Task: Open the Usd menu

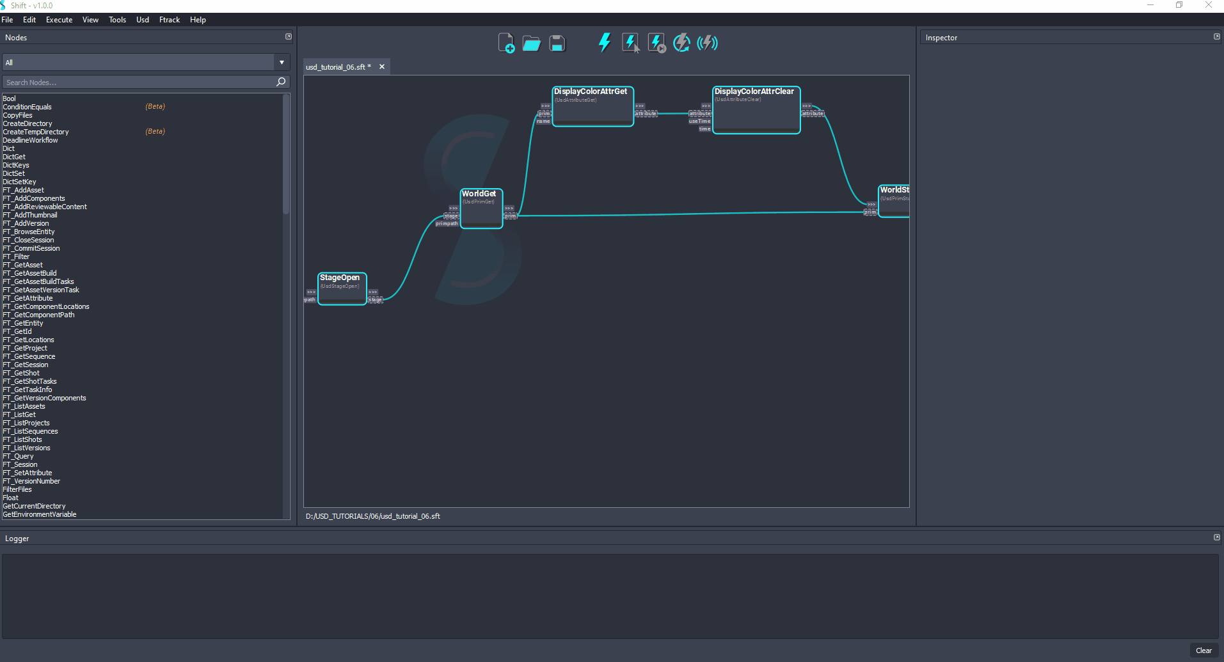Action: coord(142,20)
